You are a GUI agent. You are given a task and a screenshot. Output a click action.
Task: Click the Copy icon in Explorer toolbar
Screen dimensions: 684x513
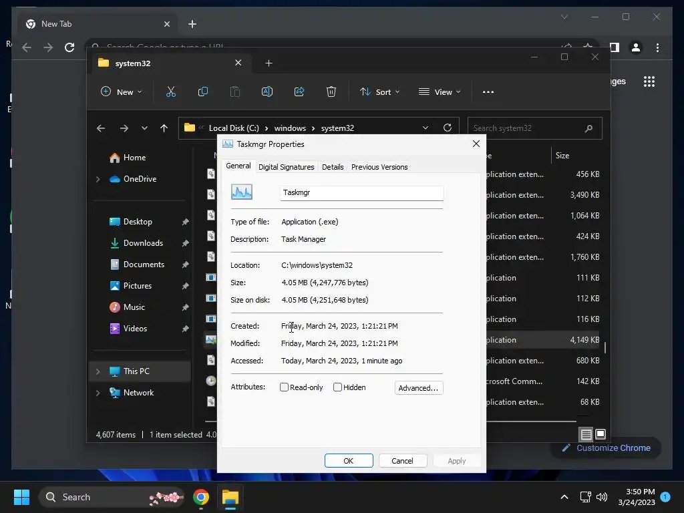tap(203, 92)
